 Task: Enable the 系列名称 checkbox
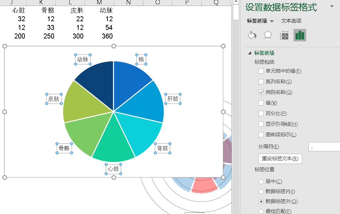[x=261, y=82]
